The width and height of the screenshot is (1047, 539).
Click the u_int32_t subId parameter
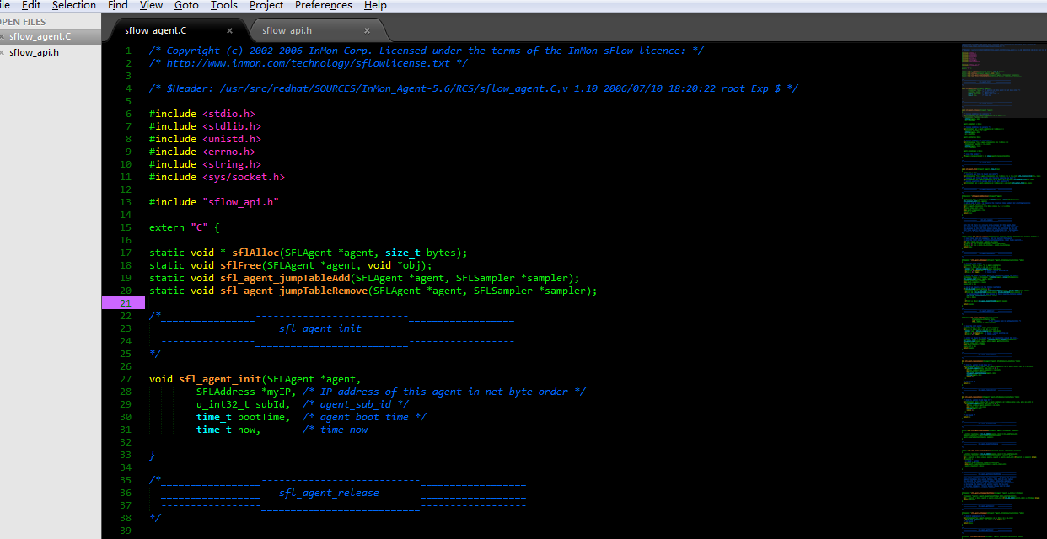click(x=243, y=404)
